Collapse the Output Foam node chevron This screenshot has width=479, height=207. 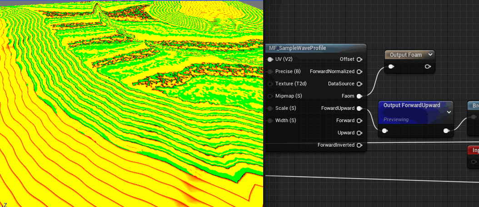[430, 55]
